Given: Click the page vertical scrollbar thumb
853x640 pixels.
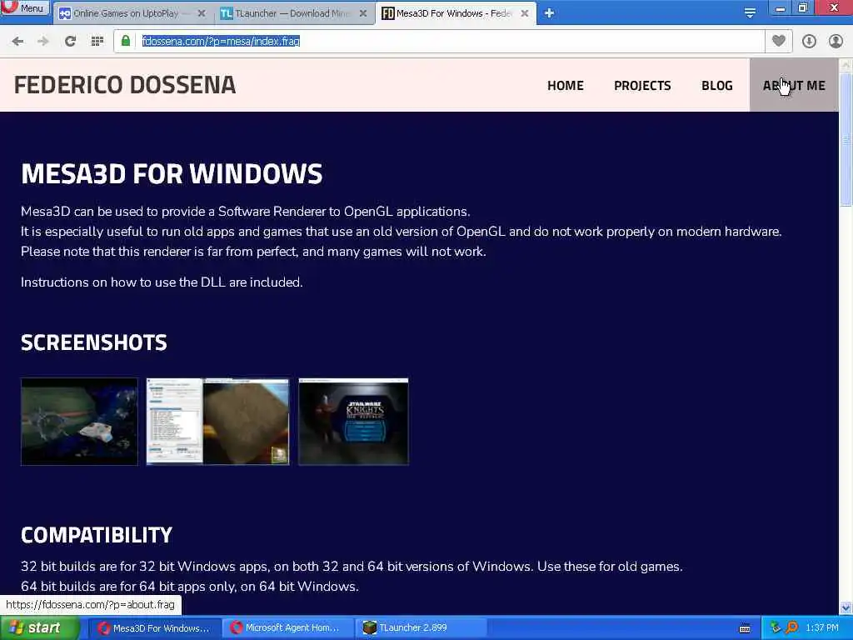Looking at the screenshot, I should 846,139.
